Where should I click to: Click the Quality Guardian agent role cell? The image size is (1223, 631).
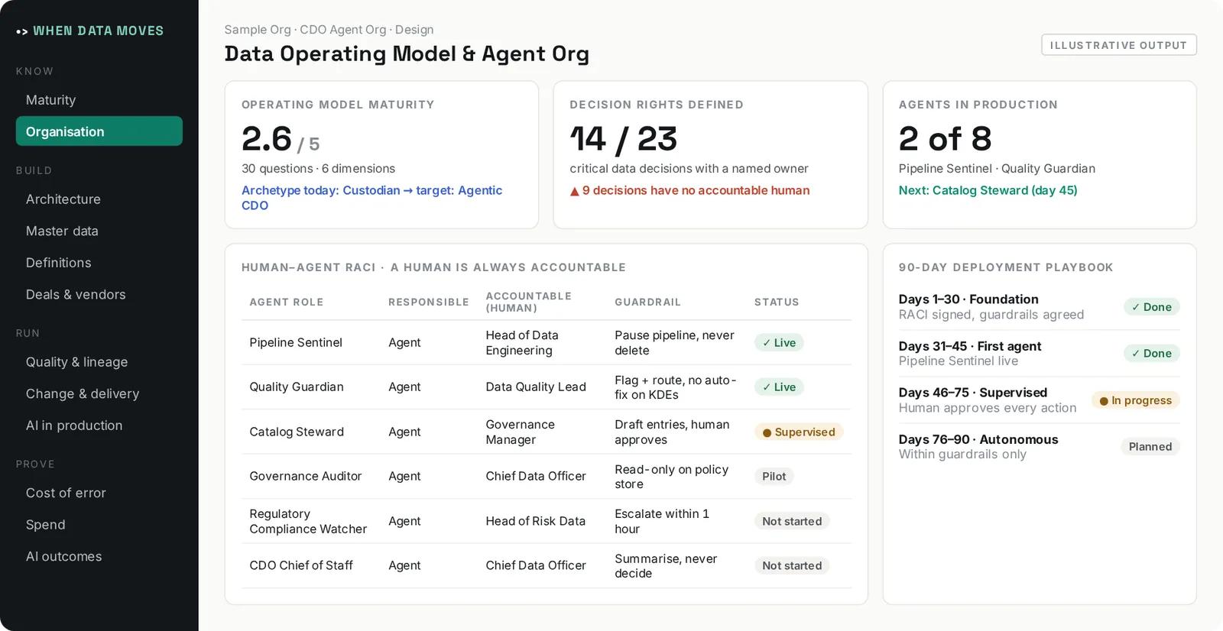coord(297,387)
